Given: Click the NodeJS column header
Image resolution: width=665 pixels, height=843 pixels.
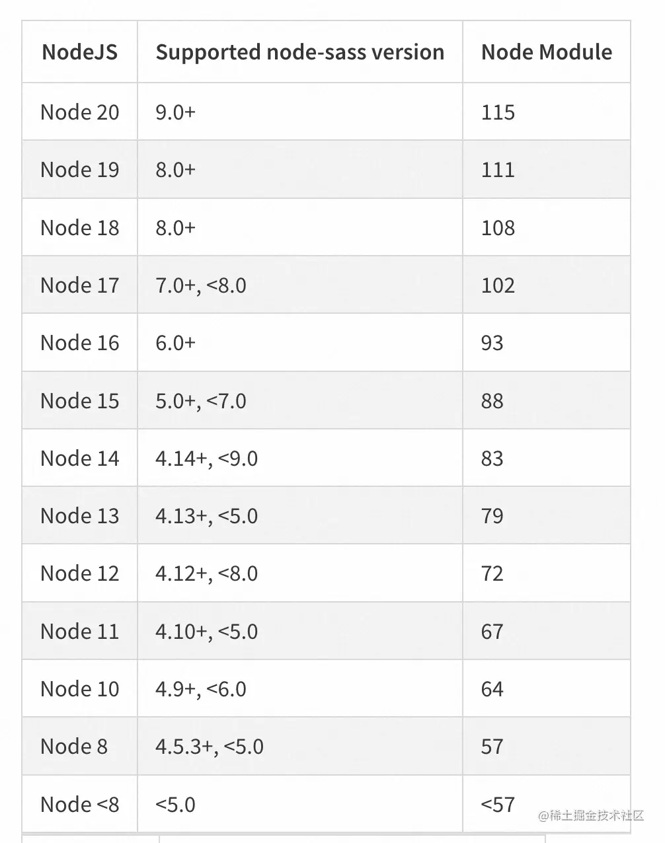Looking at the screenshot, I should pyautogui.click(x=80, y=52).
